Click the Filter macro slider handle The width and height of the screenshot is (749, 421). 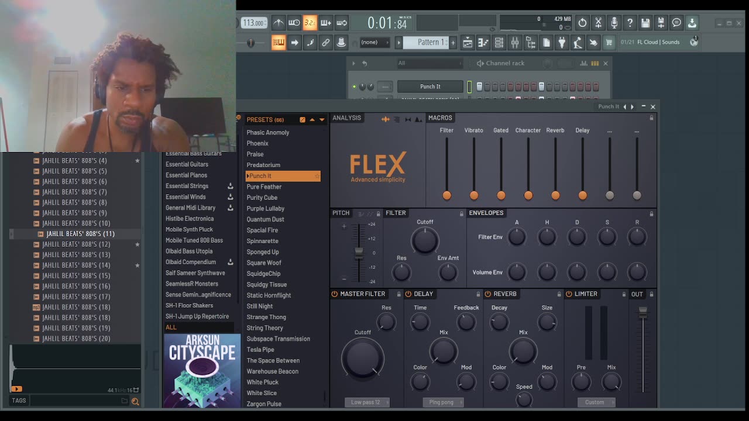point(446,195)
